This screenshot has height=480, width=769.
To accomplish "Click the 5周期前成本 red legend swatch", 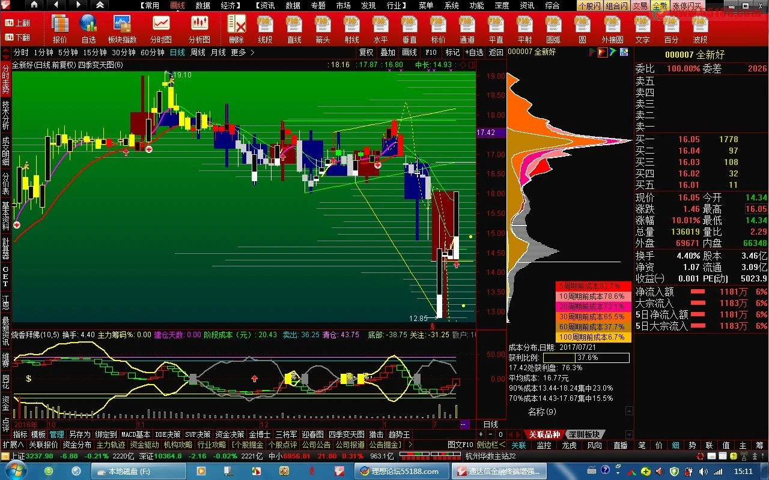I will click(x=594, y=286).
